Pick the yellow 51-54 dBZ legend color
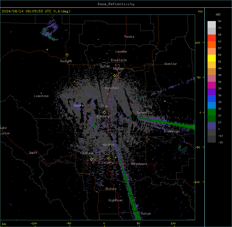This screenshot has width=232, height=227. [x=212, y=58]
